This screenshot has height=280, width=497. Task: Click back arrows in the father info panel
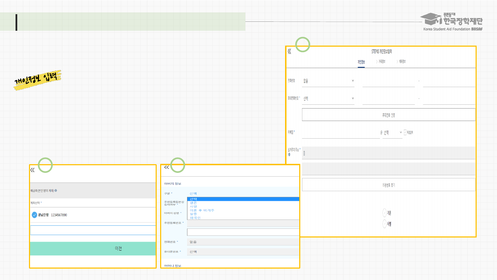click(x=166, y=167)
